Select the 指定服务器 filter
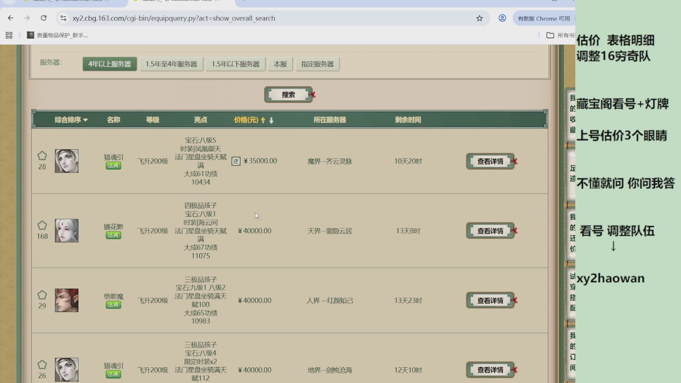The width and height of the screenshot is (681, 383). [x=317, y=64]
